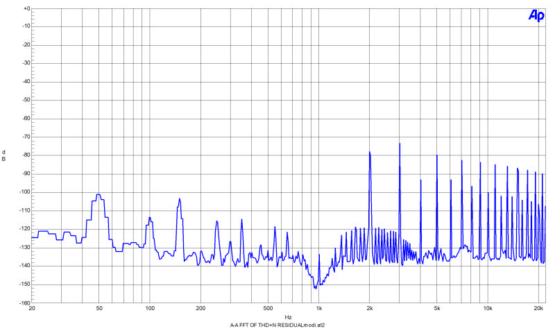Screen dimensions: 555x331
Task: Click the 2 kHz harmonic spike peak
Action: coord(370,152)
